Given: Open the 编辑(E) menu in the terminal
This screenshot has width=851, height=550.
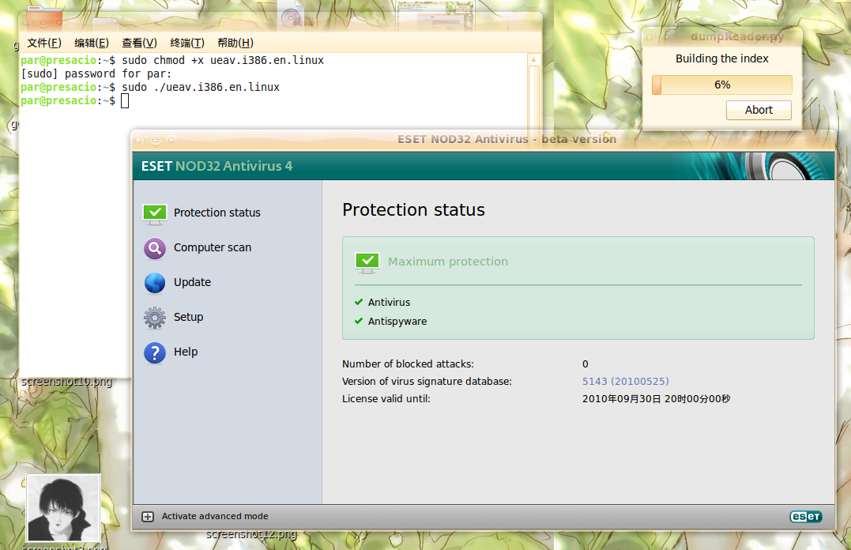Looking at the screenshot, I should (92, 43).
